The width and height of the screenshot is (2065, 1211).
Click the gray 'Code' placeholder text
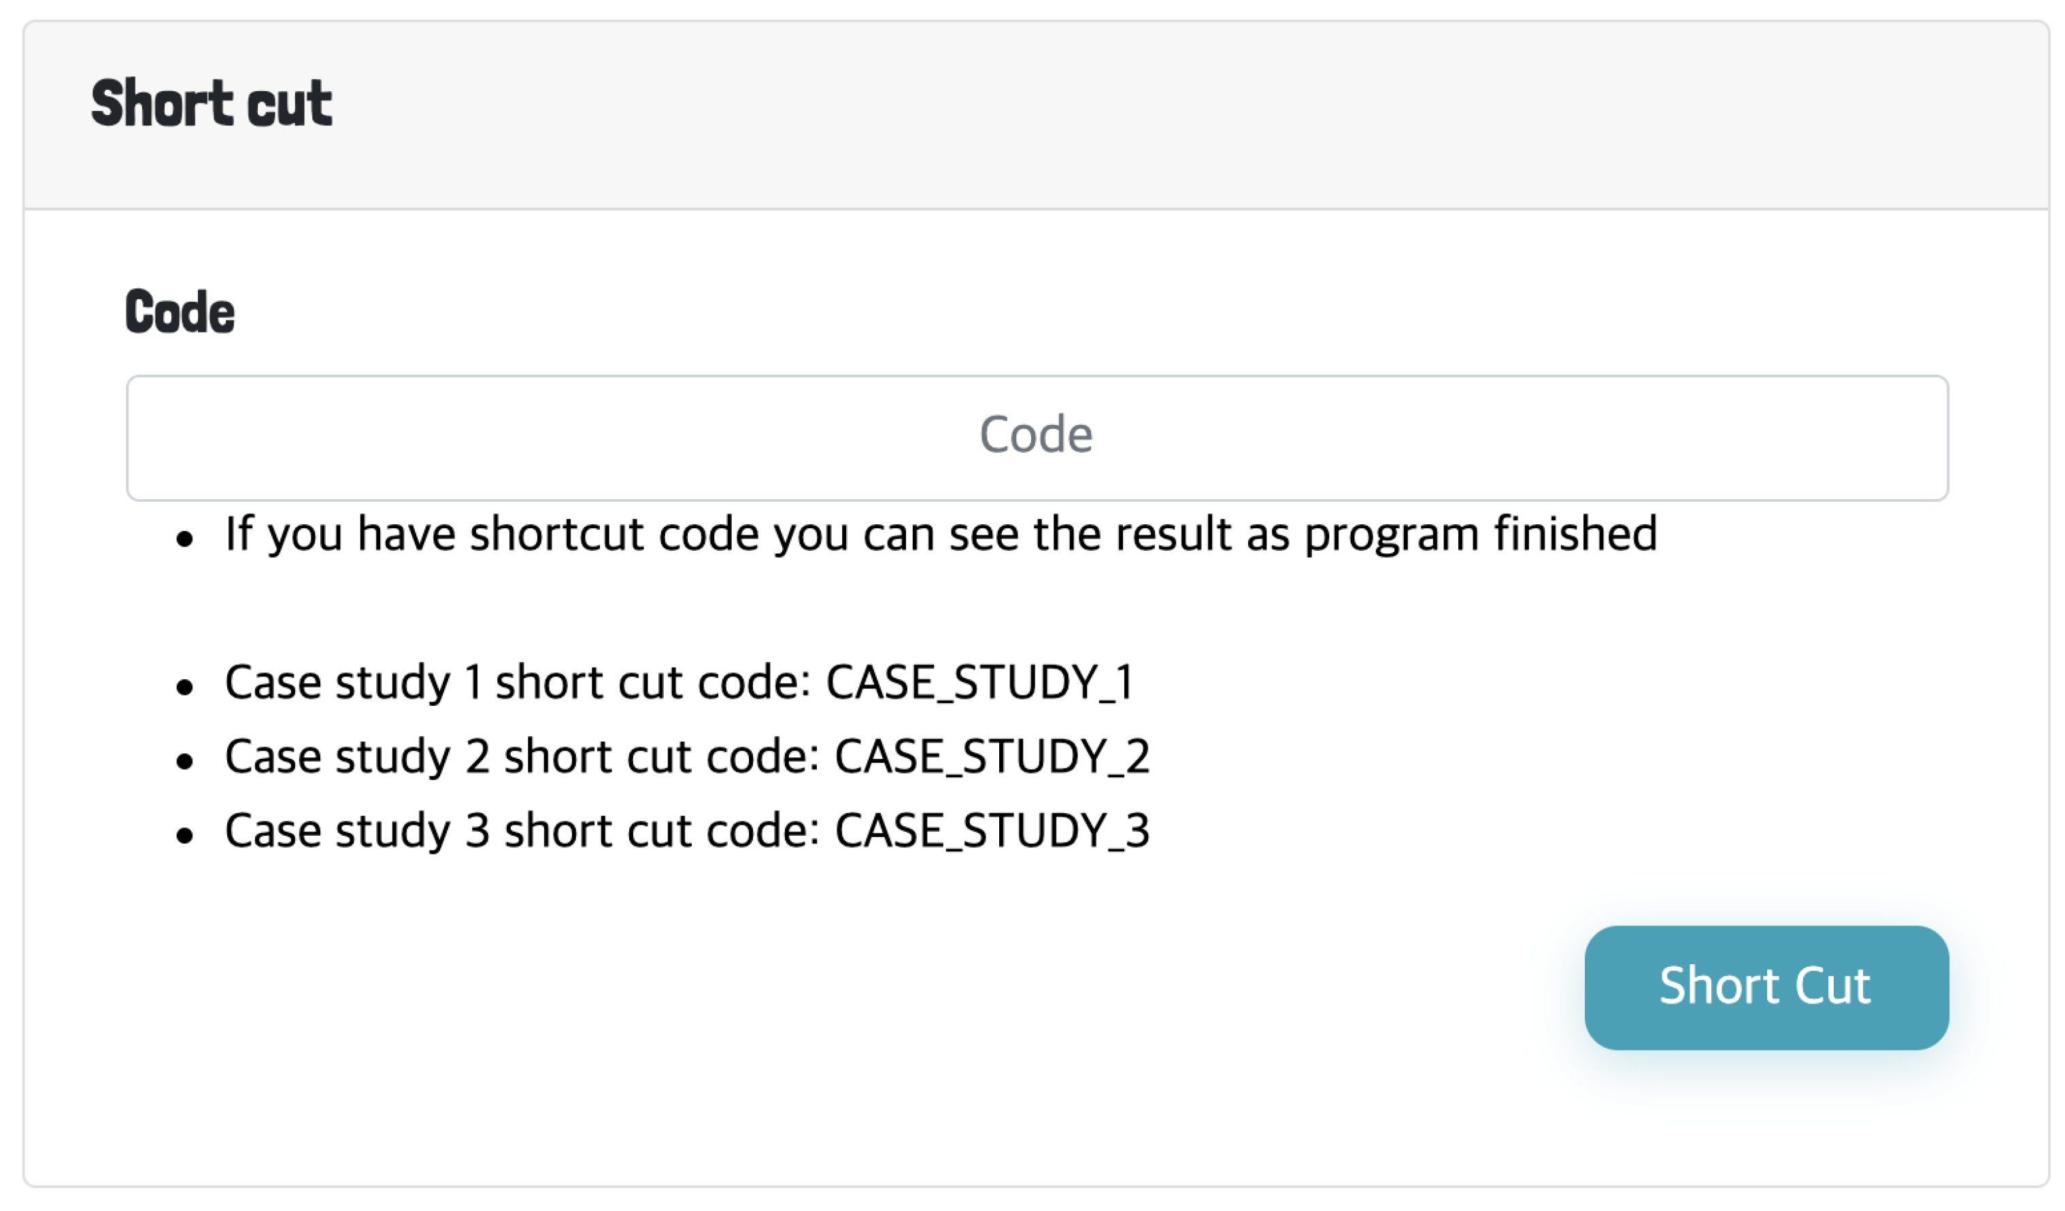[1036, 435]
